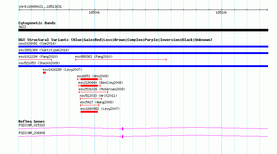Click the red loss bar under esv6653

pyautogui.click(x=89, y=79)
